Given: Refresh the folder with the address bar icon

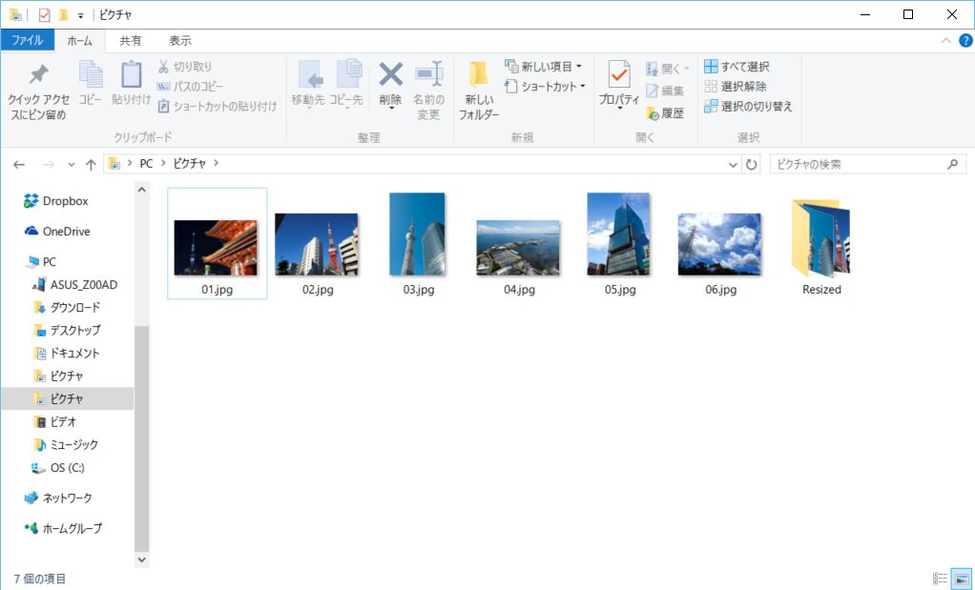Looking at the screenshot, I should (753, 163).
